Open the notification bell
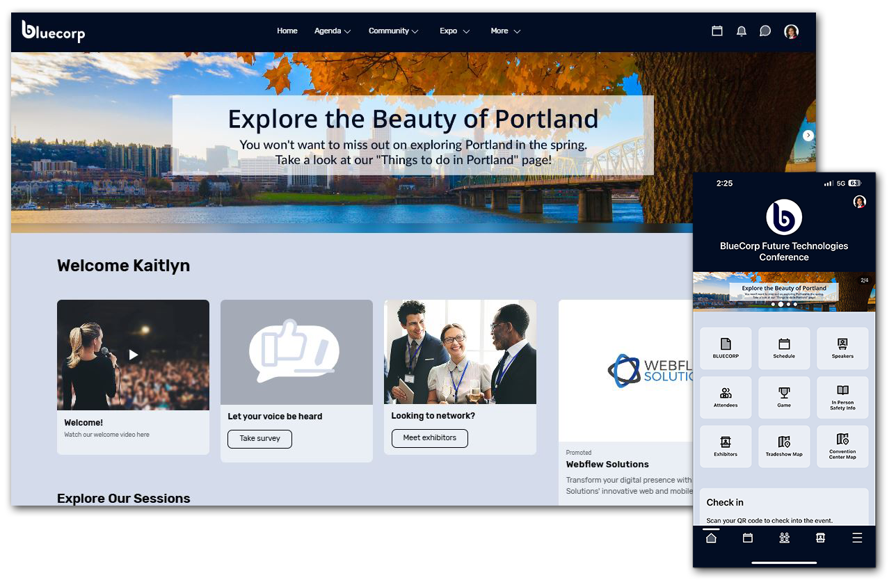896x580 pixels. pos(741,31)
